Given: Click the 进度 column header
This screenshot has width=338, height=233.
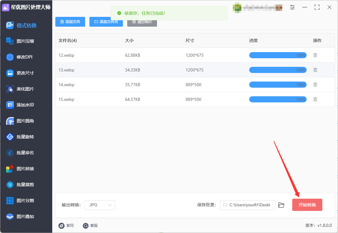Looking at the screenshot, I should [x=253, y=40].
